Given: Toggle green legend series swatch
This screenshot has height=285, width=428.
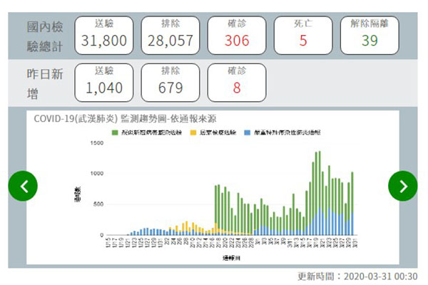Looking at the screenshot, I should (x=115, y=133).
